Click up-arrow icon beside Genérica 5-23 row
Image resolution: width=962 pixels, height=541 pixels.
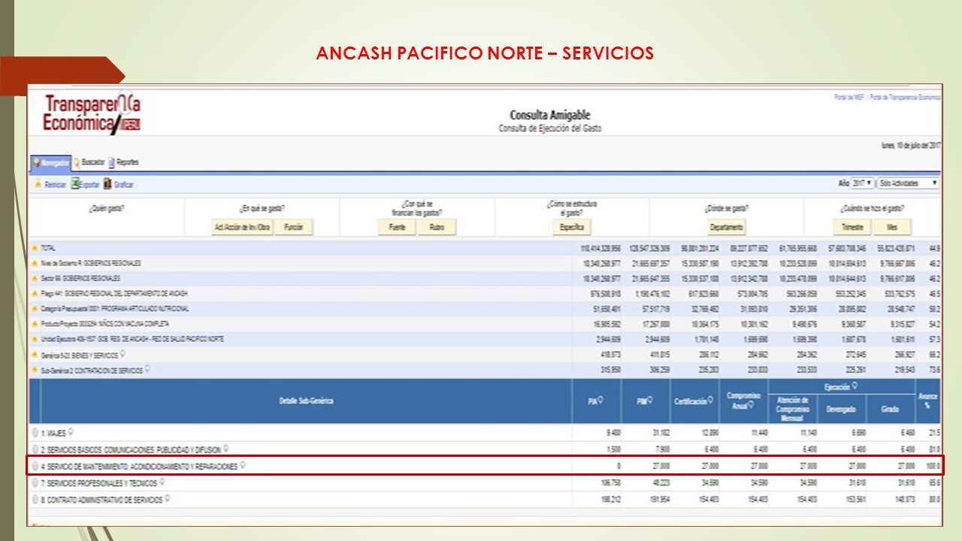coord(35,354)
